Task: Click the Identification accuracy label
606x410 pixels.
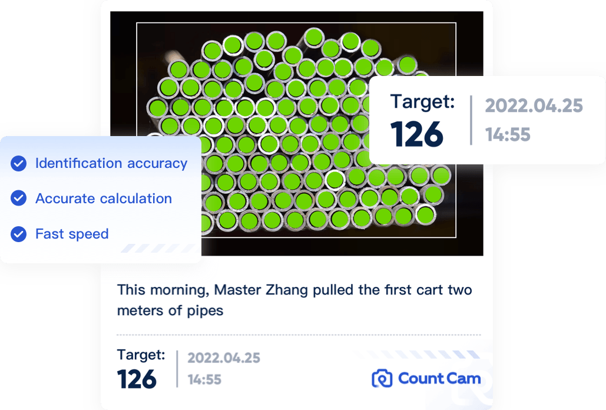Action: coord(111,163)
